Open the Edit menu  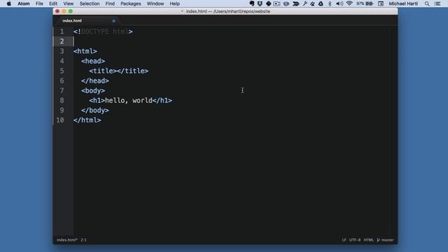[x=53, y=3]
